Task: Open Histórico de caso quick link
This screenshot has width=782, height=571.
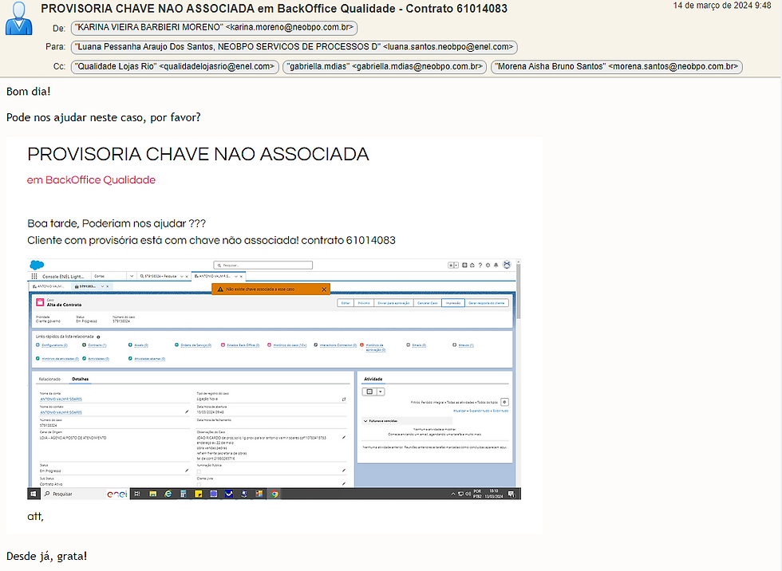Action: pyautogui.click(x=289, y=345)
